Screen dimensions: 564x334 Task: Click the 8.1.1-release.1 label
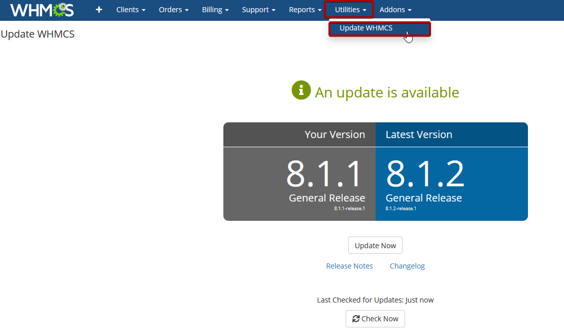(350, 209)
